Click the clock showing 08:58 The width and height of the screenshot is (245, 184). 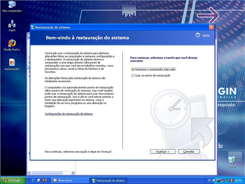point(238,181)
